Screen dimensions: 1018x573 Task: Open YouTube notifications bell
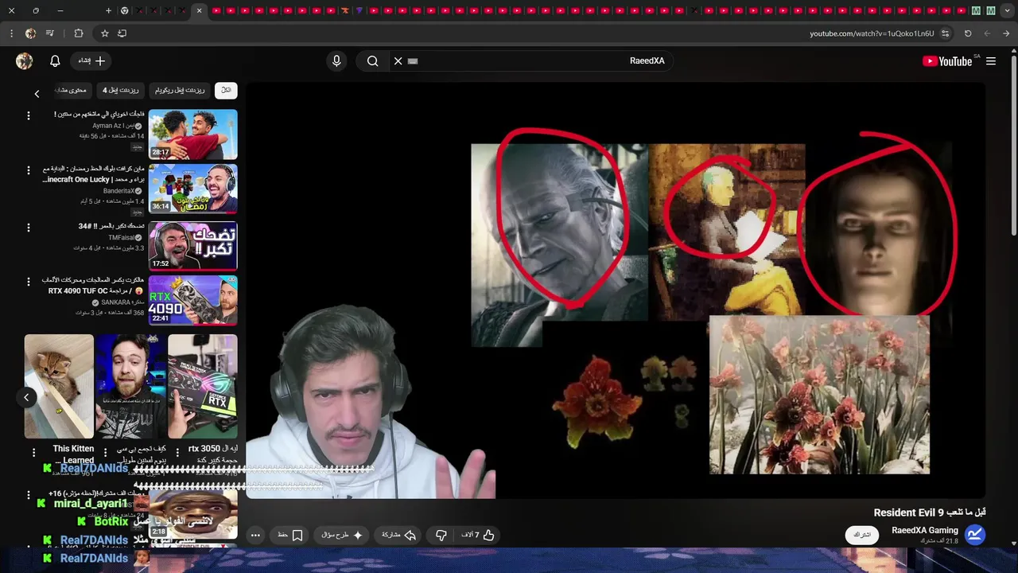point(55,61)
